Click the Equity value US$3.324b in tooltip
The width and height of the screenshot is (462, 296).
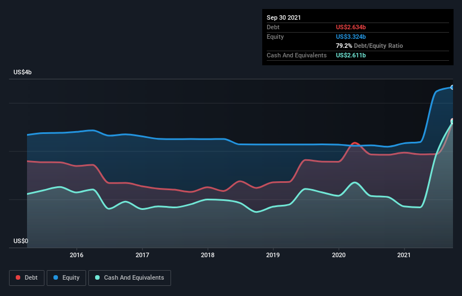[x=351, y=37]
